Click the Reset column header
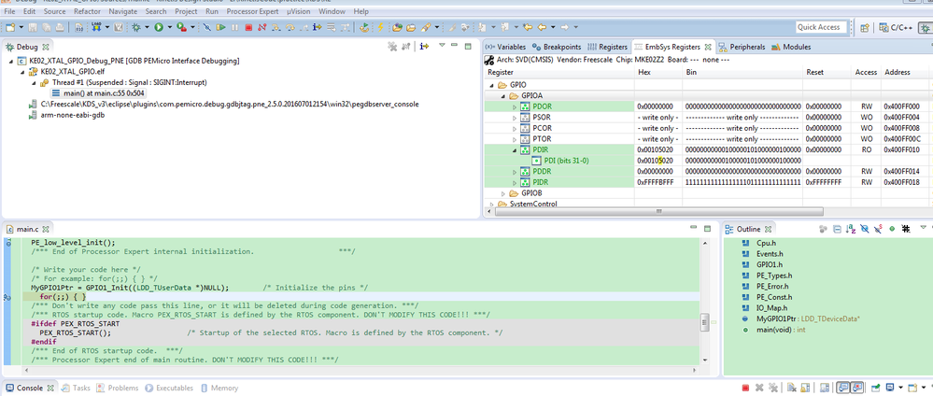The image size is (933, 396). [x=814, y=72]
